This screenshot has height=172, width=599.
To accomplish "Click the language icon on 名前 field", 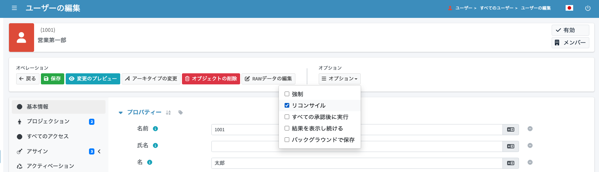I will click(511, 129).
